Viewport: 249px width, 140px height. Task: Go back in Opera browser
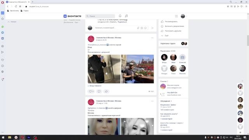[7, 7]
